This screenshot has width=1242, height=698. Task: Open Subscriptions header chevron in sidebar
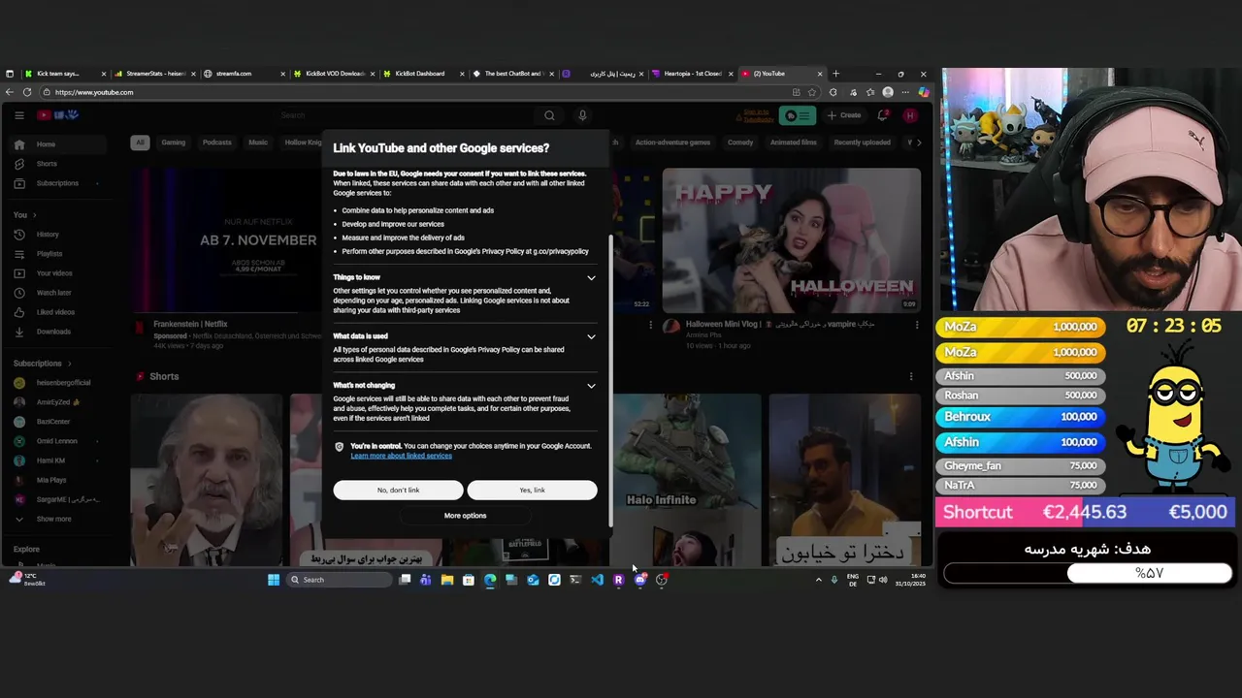(x=69, y=364)
